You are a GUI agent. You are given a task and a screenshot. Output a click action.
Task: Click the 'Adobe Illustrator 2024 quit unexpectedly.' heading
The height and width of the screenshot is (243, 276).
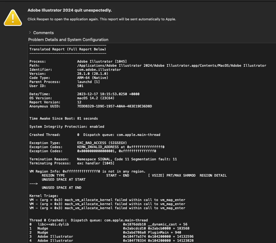click(x=70, y=10)
